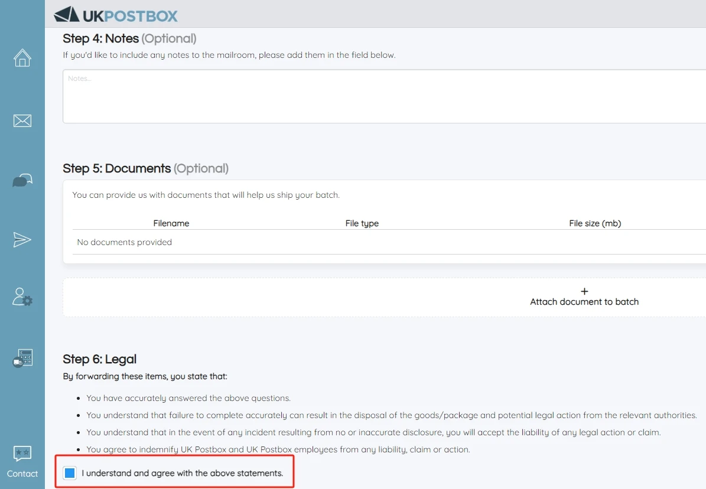The width and height of the screenshot is (706, 489).
Task: Click the Filename column header
Action: 171,223
